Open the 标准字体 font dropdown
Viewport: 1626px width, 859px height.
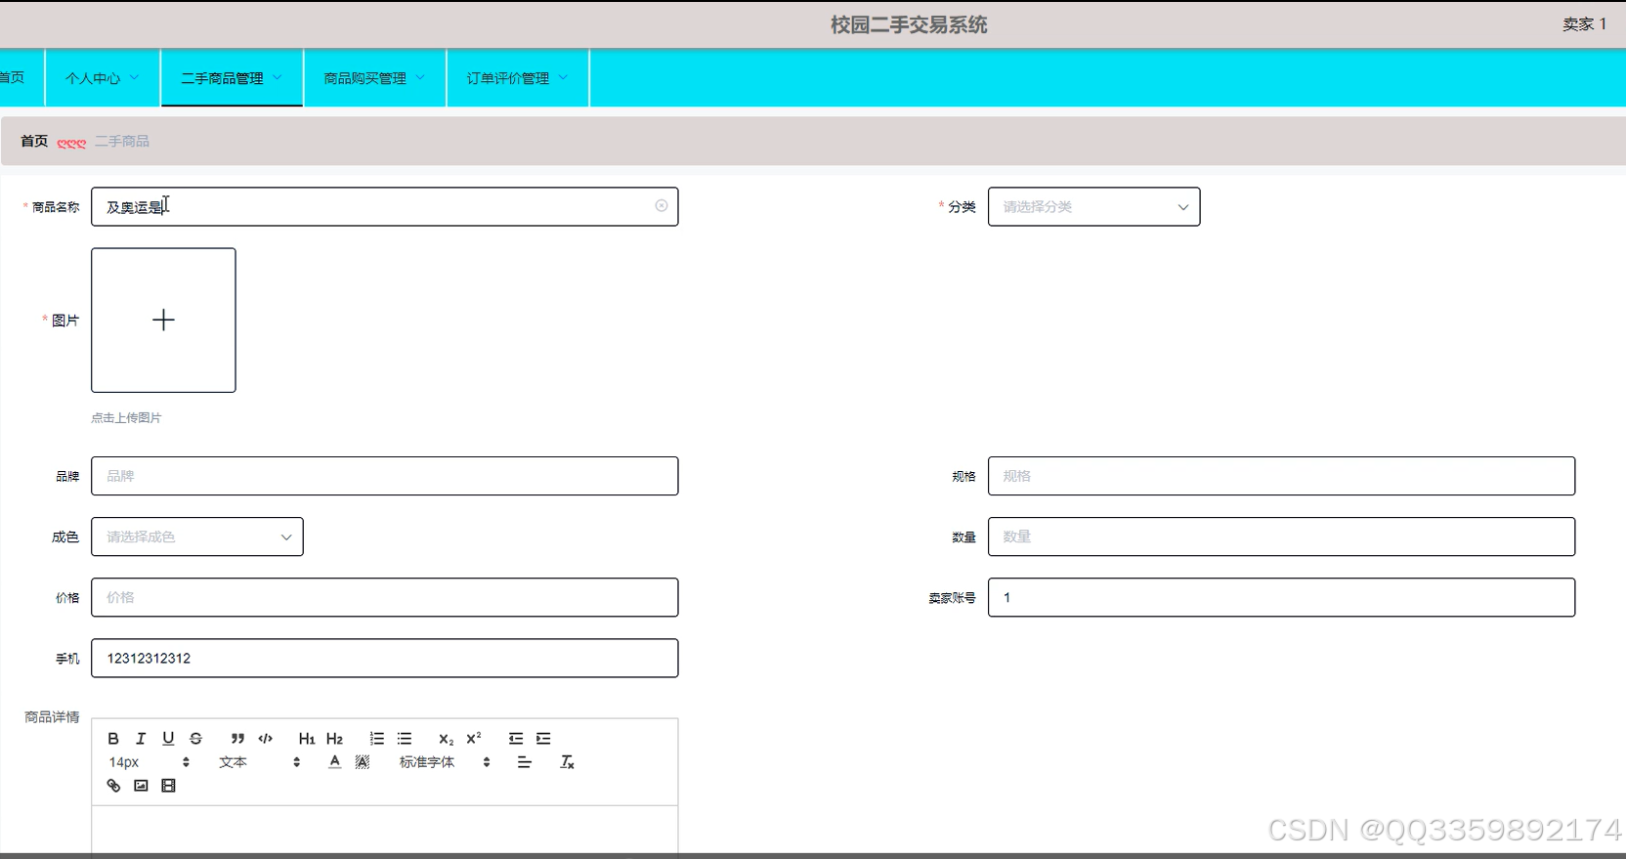pyautogui.click(x=445, y=762)
